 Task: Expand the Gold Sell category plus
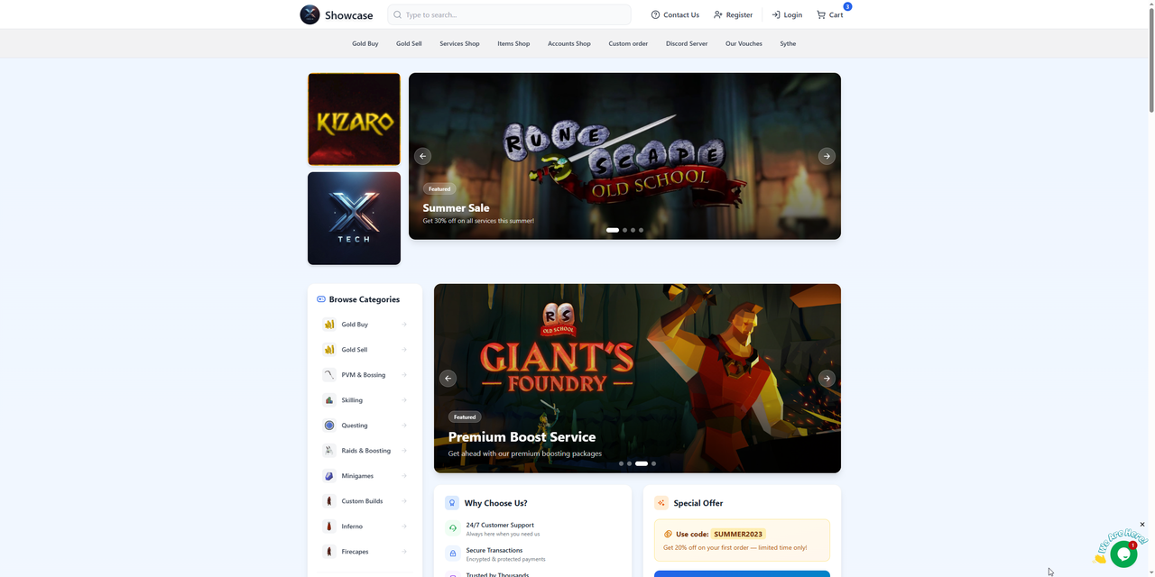(x=405, y=350)
